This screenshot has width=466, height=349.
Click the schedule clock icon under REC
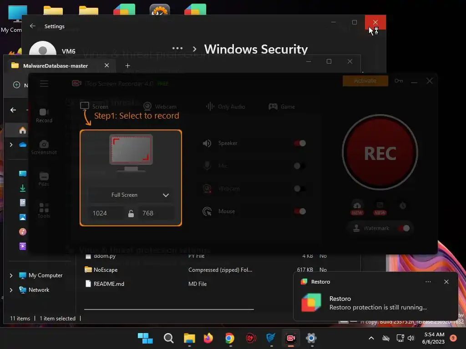(403, 206)
